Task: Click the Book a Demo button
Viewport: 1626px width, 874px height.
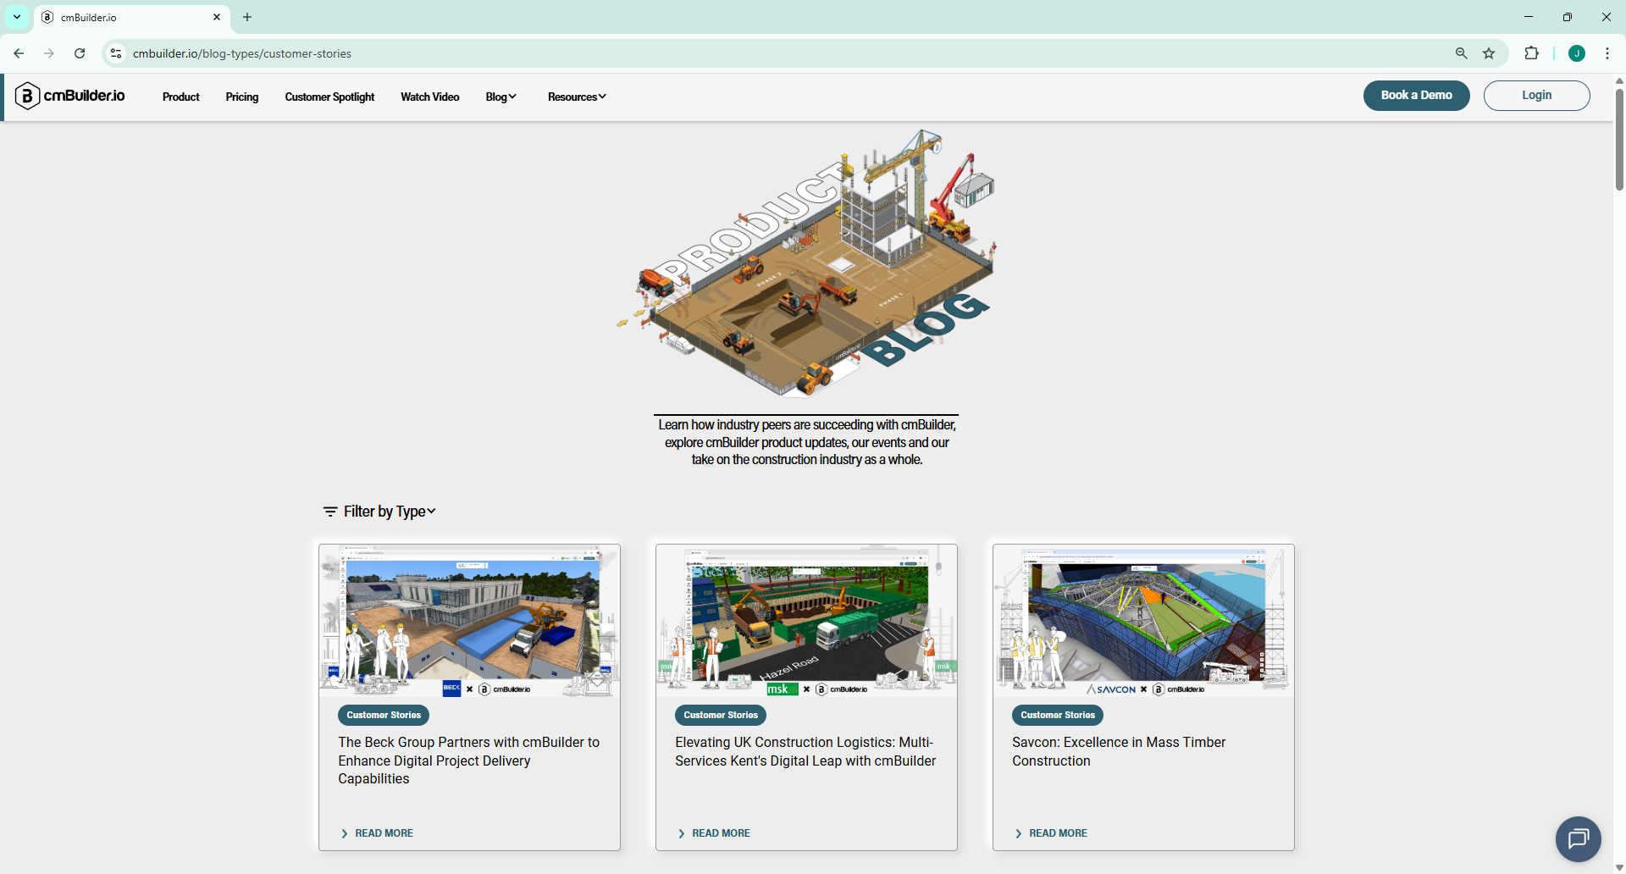Action: 1417,96
